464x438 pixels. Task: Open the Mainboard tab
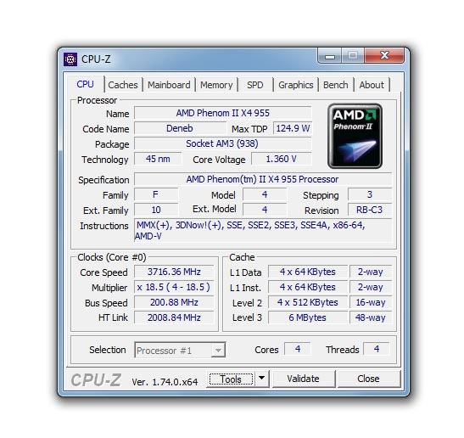pyautogui.click(x=169, y=85)
